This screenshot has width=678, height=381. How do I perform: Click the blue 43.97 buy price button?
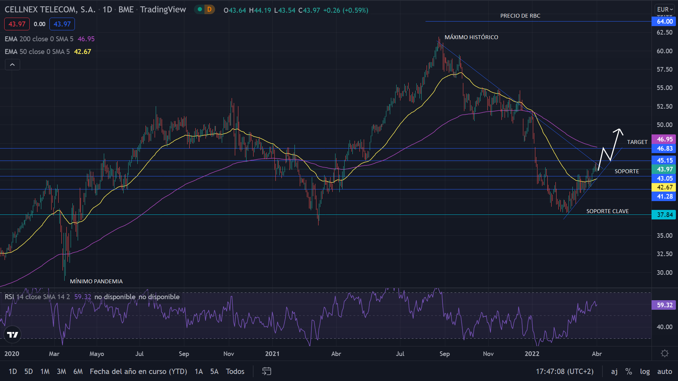[62, 24]
